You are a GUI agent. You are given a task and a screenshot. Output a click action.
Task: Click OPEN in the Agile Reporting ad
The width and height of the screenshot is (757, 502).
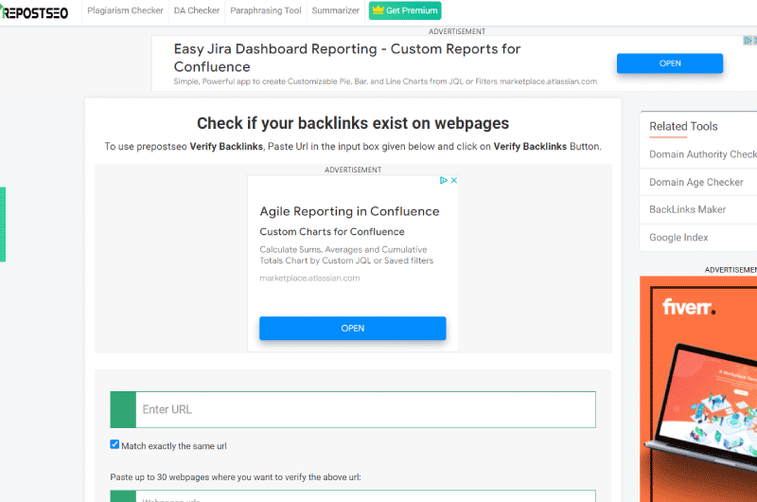coord(352,329)
